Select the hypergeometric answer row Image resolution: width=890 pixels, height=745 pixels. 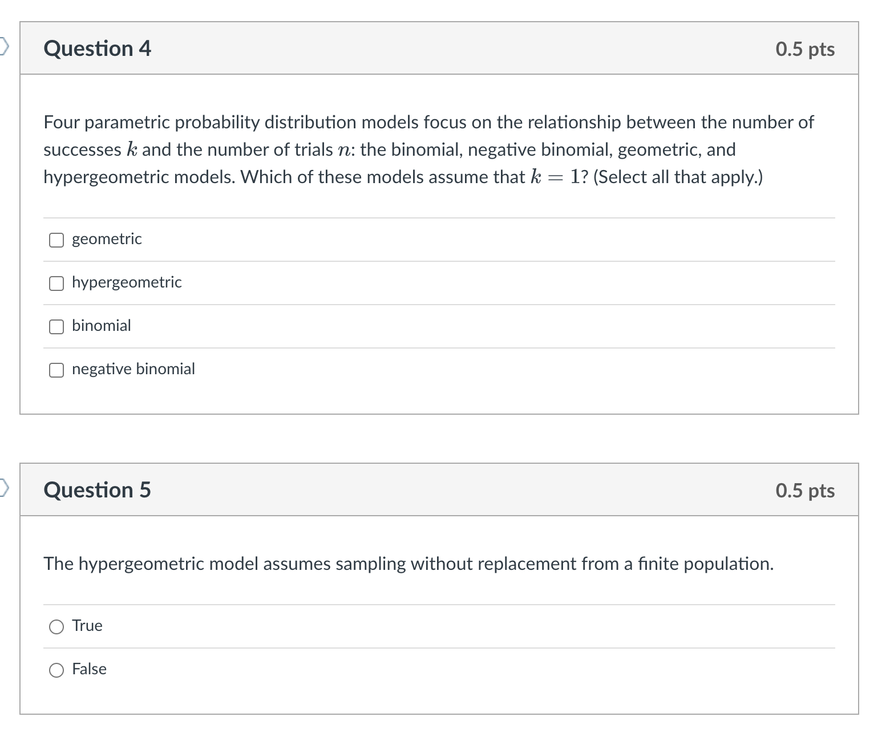[127, 283]
